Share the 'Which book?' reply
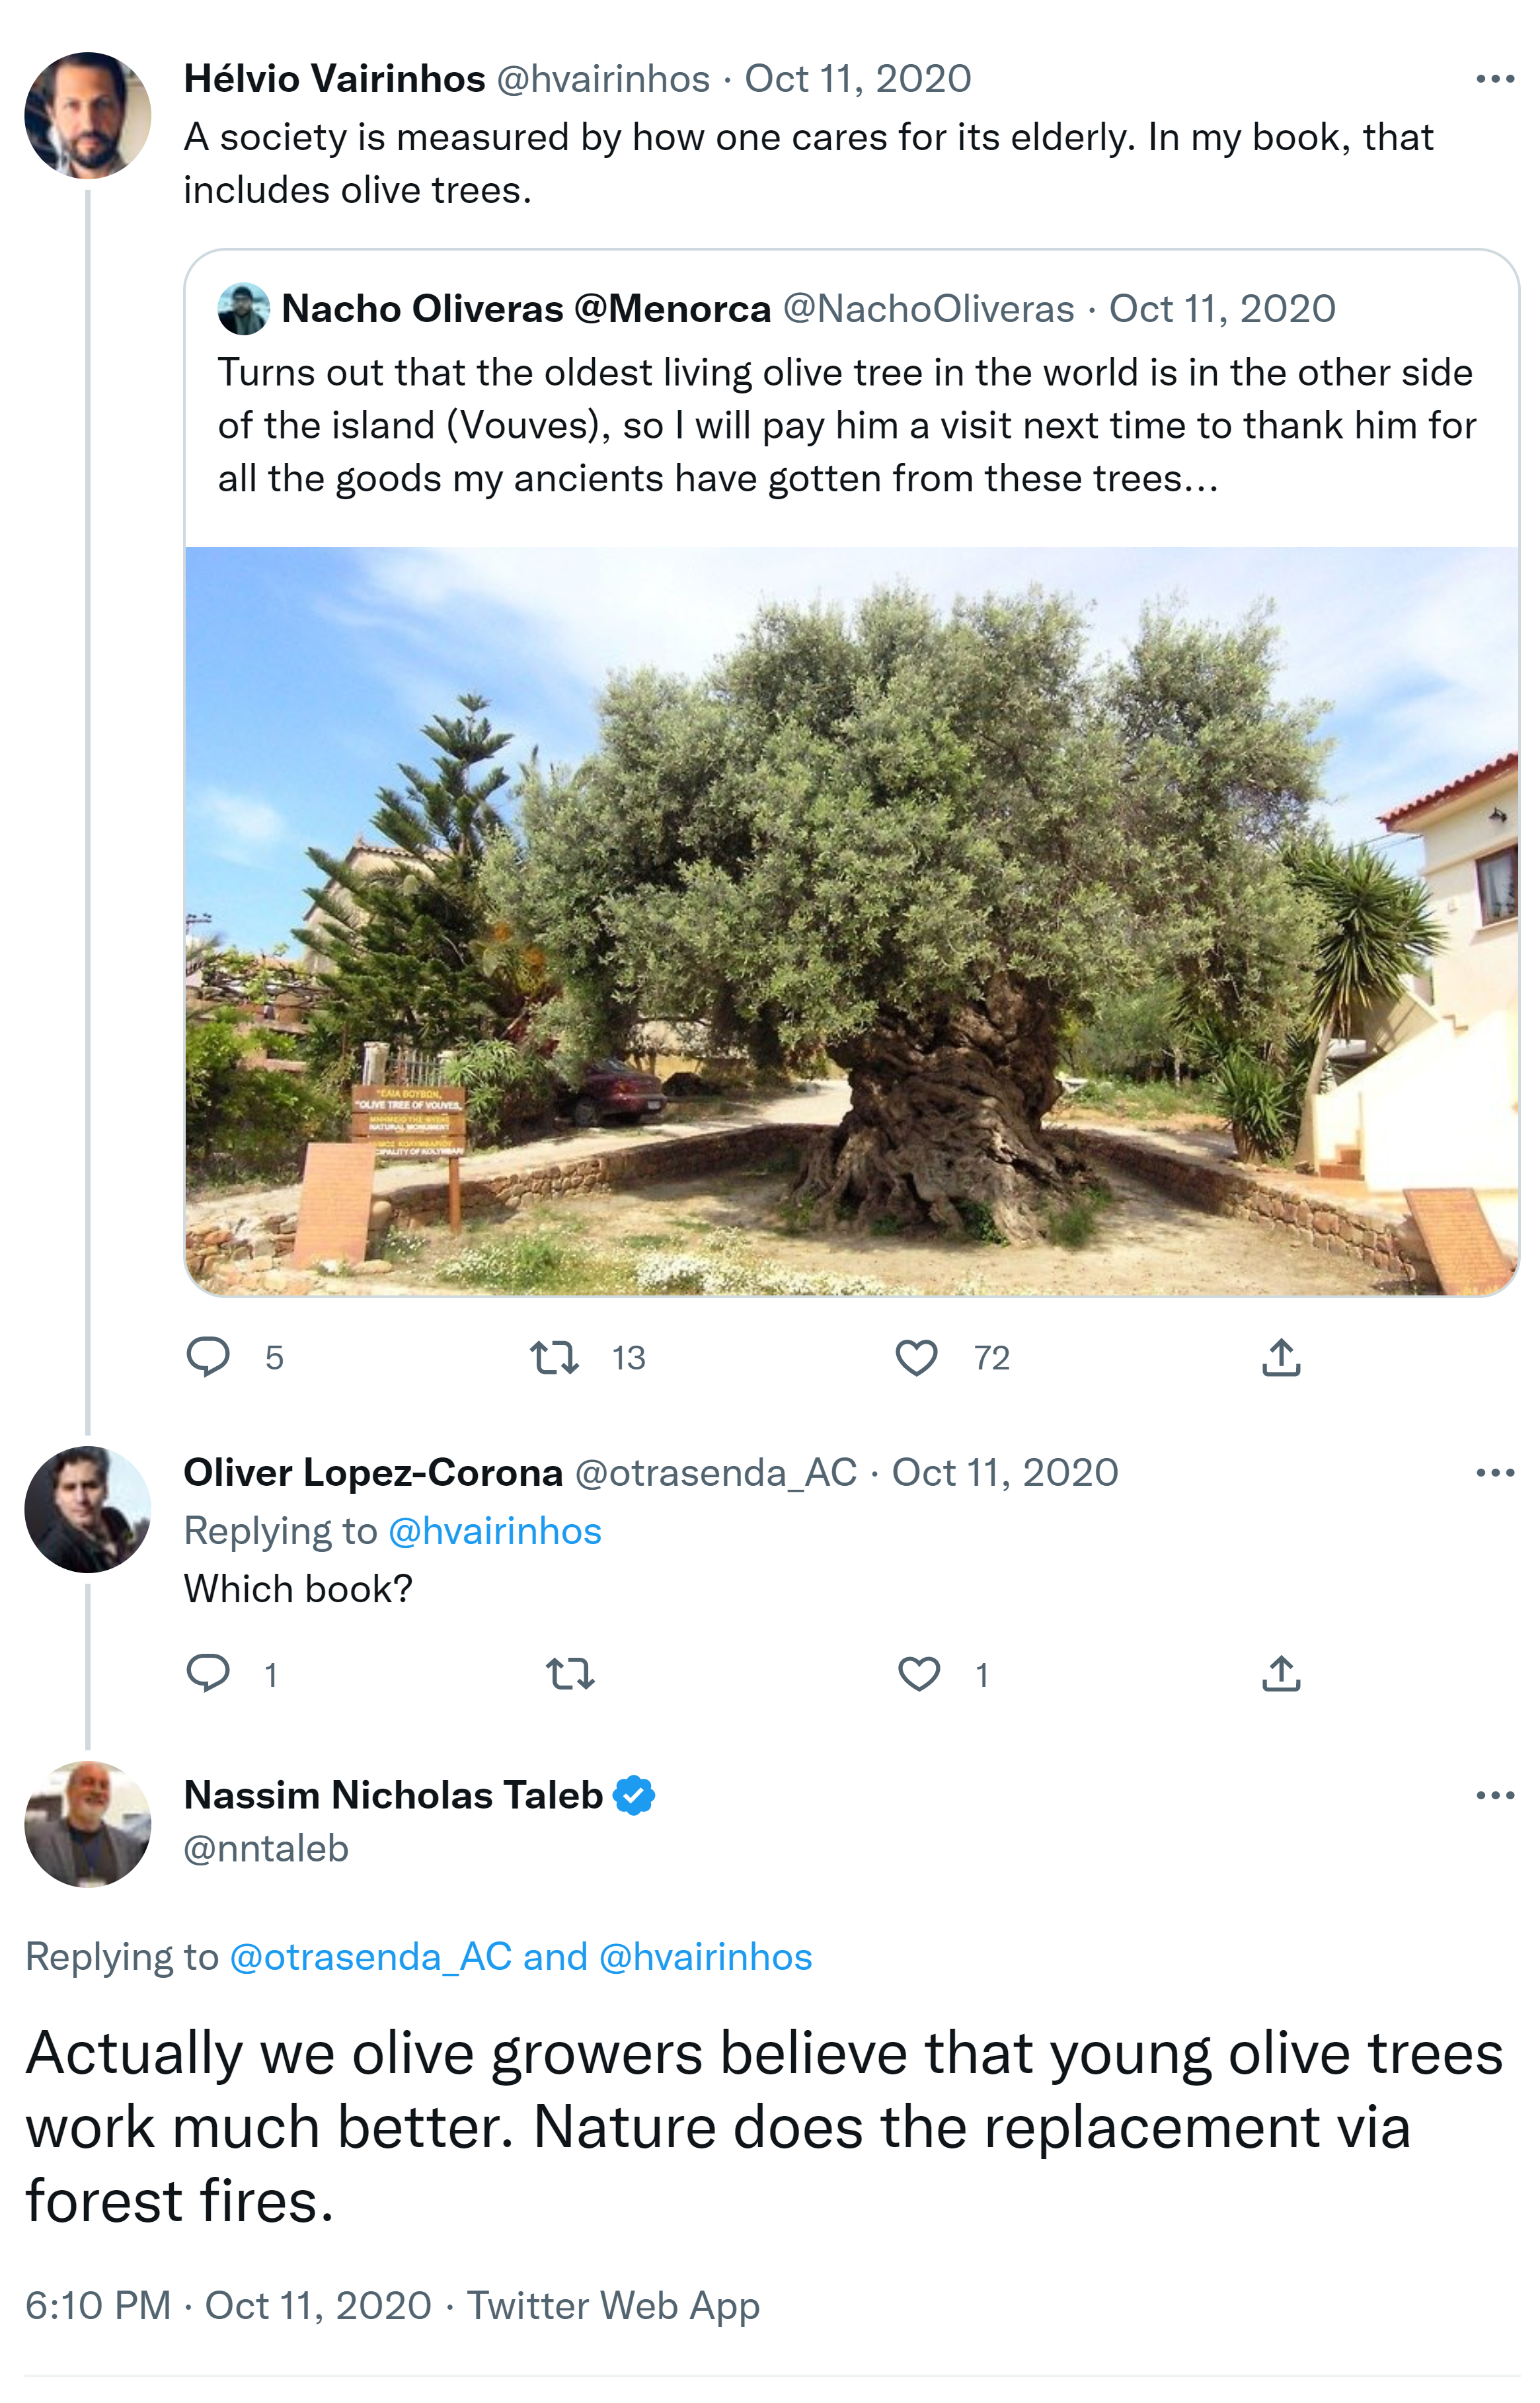The image size is (1540, 2403). (x=1281, y=1674)
